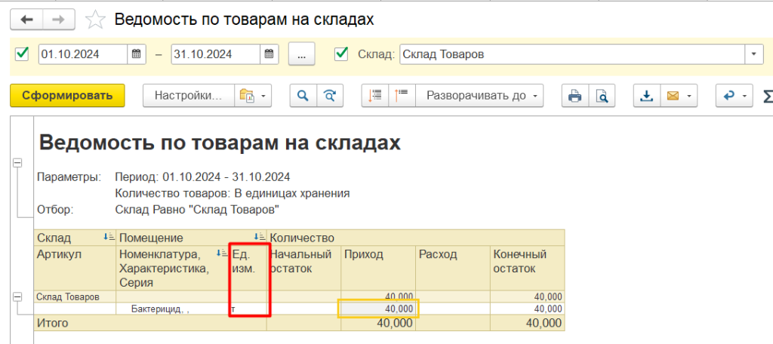Screen dimensions: 773x344
Task: Add report to favorites with star icon
Action: tap(95, 19)
